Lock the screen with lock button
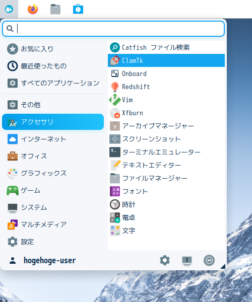The width and height of the screenshot is (252, 302). [187, 261]
